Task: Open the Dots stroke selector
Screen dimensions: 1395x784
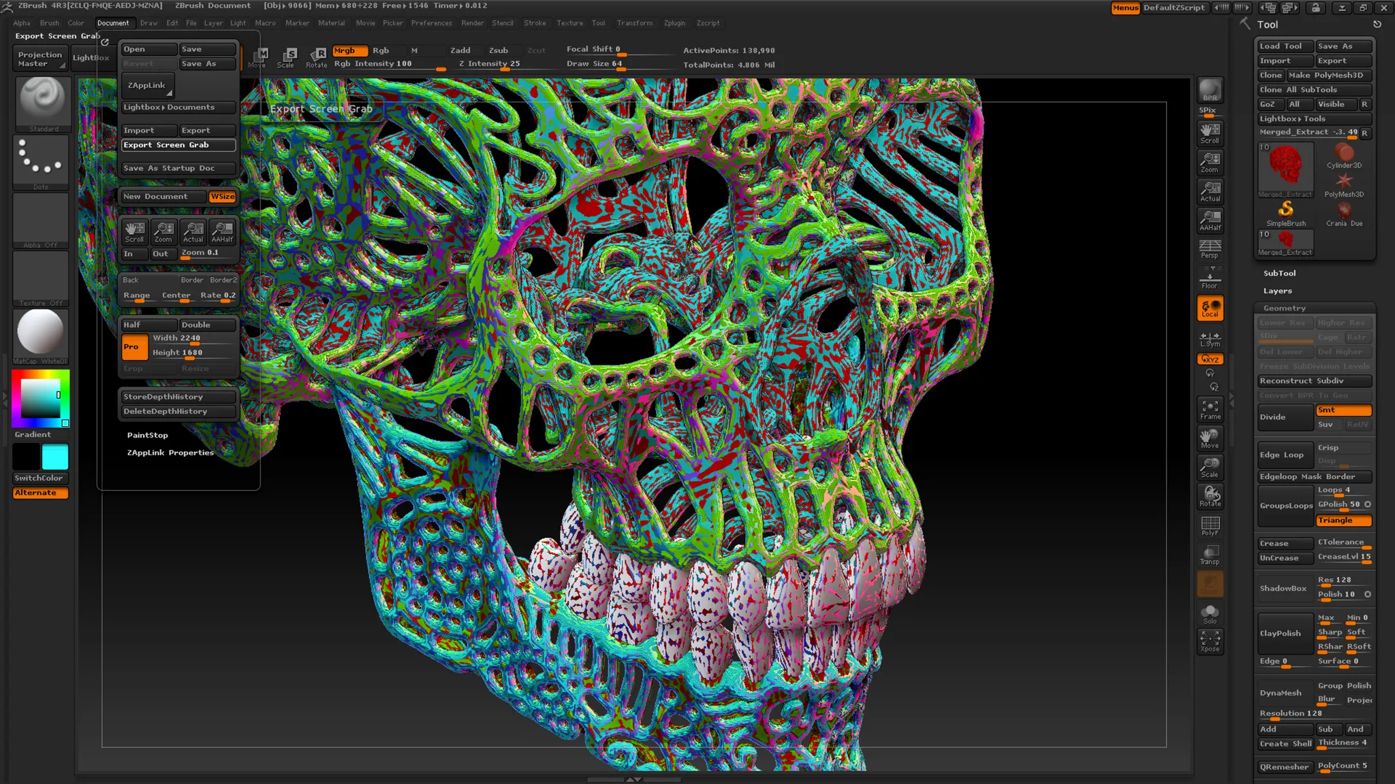Action: click(41, 162)
